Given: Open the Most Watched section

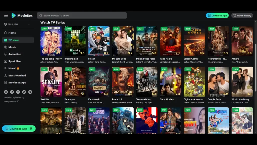Looking at the screenshot, I should pos(18,75).
